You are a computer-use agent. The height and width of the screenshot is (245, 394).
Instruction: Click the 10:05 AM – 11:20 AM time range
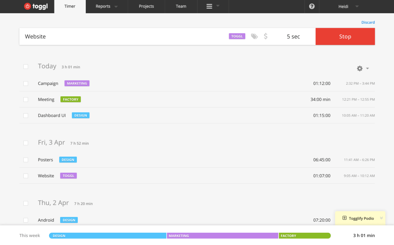pyautogui.click(x=358, y=116)
